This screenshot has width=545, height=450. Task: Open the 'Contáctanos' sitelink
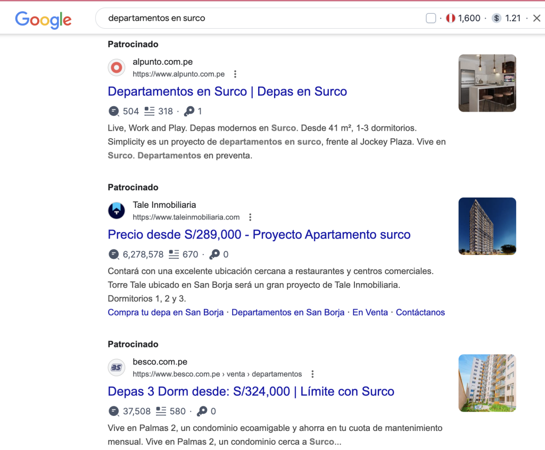[420, 312]
